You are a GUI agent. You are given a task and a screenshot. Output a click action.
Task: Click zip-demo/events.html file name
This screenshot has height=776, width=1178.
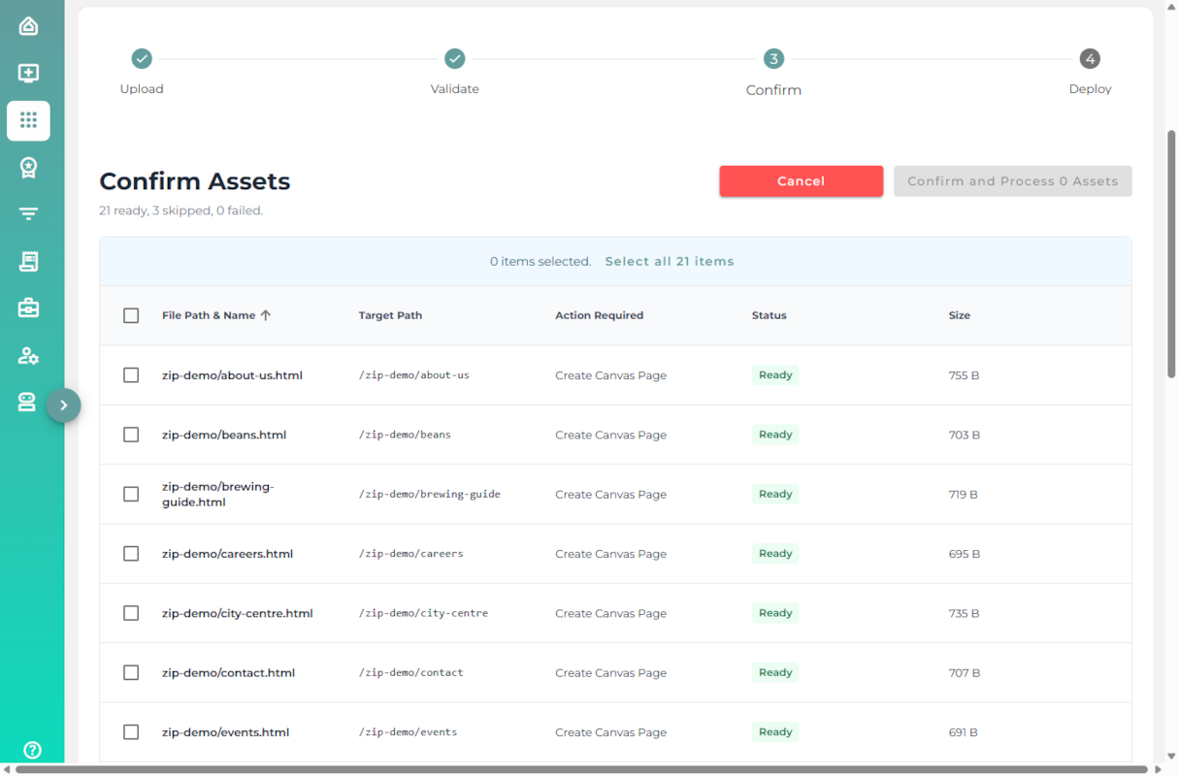click(225, 732)
